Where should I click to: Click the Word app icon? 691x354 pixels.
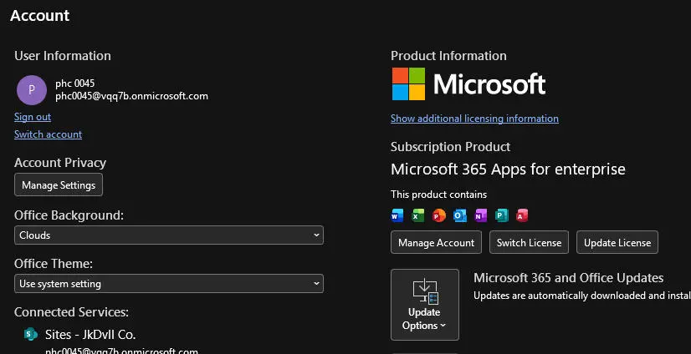pos(397,215)
